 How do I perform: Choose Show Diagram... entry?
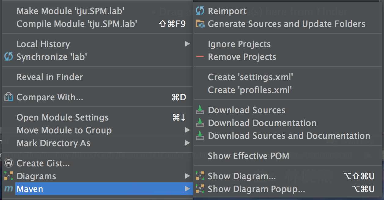pyautogui.click(x=288, y=176)
